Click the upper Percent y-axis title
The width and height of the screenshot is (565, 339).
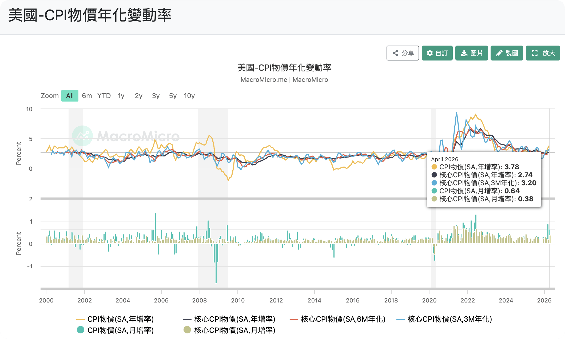pos(18,153)
